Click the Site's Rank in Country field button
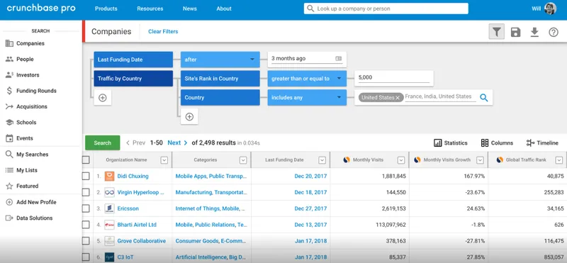This screenshot has width=567, height=263. (x=220, y=79)
